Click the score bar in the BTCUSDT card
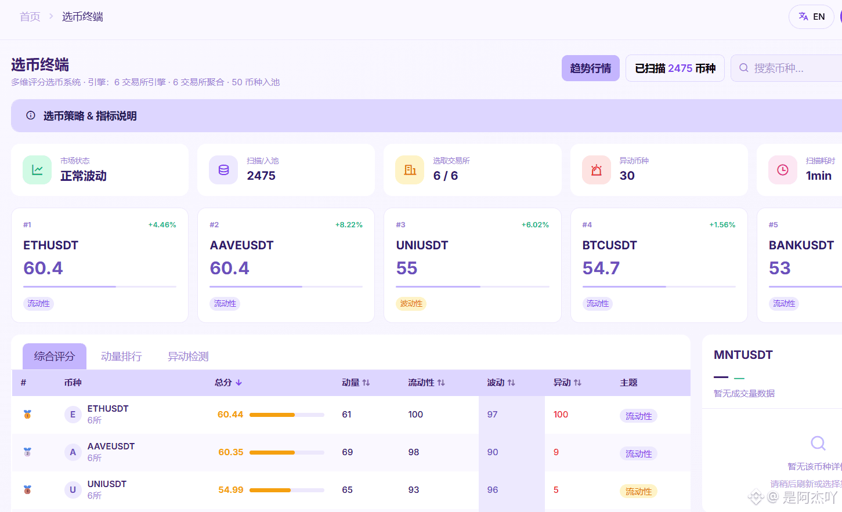 [x=659, y=286]
